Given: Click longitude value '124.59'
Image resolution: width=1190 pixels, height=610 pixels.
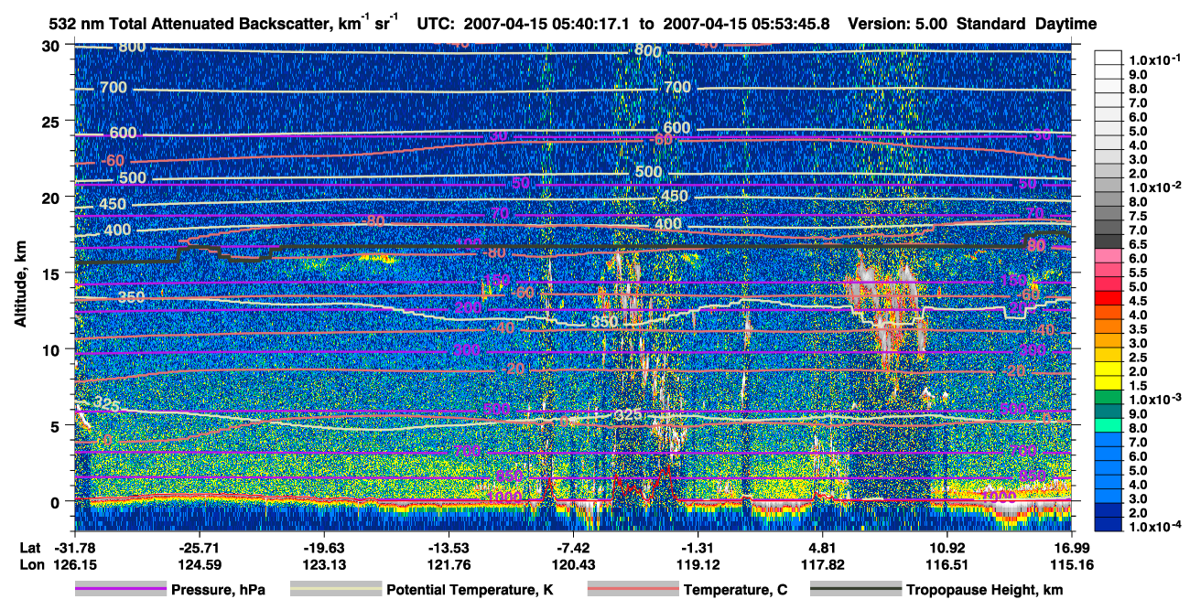Looking at the screenshot, I should (x=200, y=564).
